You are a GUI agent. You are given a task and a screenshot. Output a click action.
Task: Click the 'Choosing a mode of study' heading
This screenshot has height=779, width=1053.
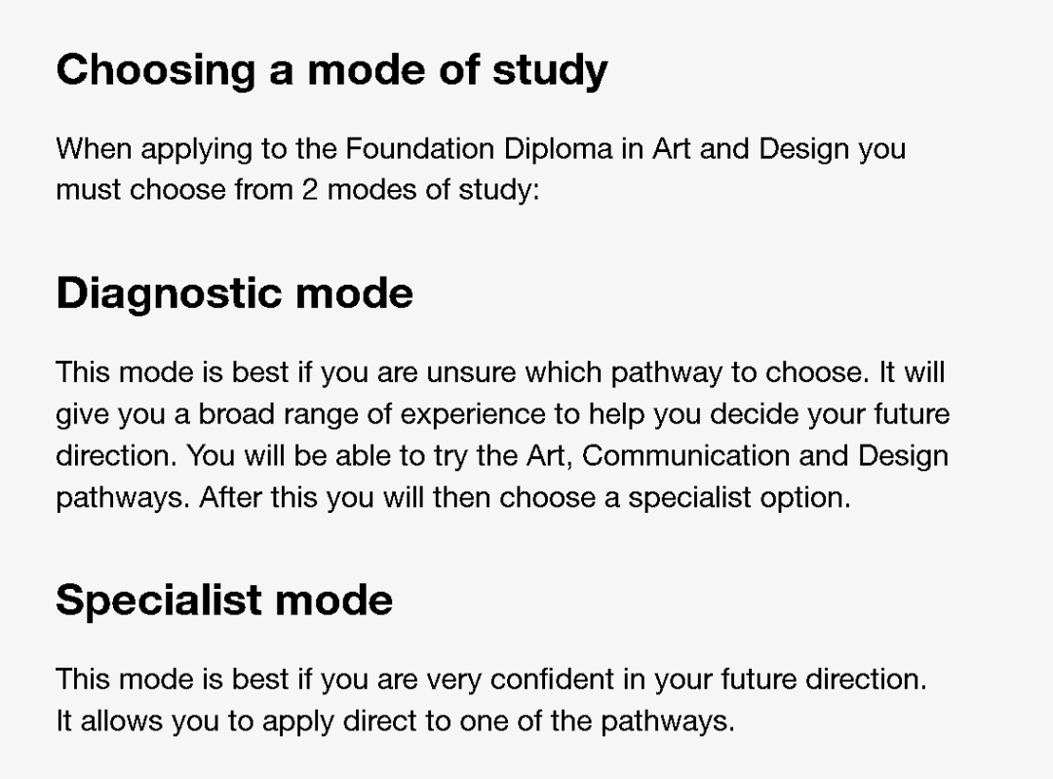point(331,70)
